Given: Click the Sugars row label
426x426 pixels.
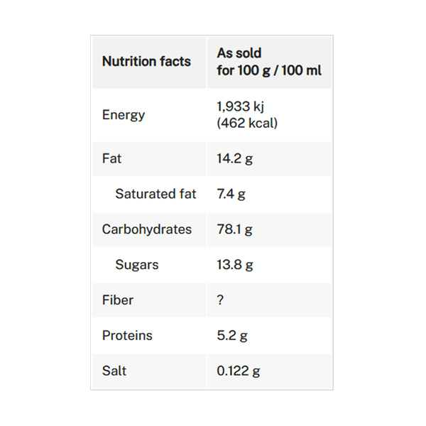Looking at the screenshot, I should pos(137,265).
